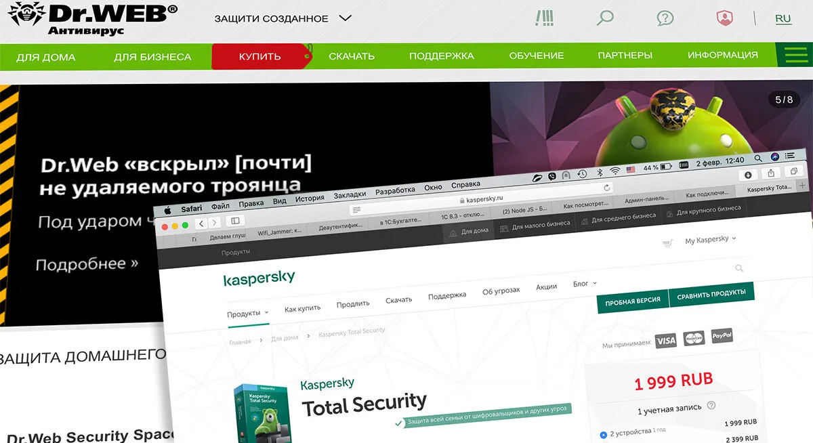Open the Kaspersky shopping cart icon

click(x=667, y=243)
